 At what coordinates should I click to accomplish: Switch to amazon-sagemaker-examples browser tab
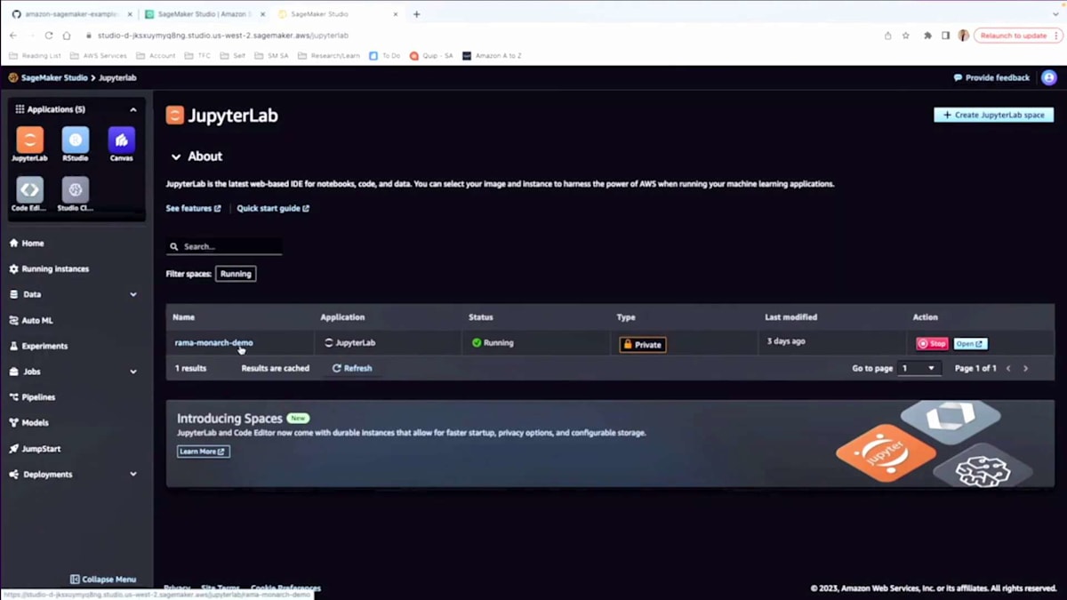pyautogui.click(x=69, y=14)
